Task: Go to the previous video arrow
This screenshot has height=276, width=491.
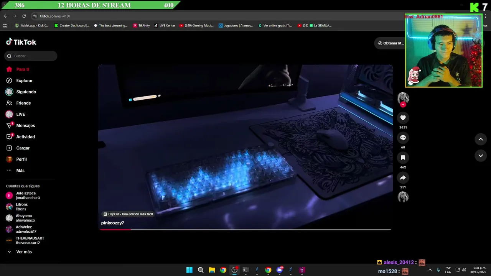Action: click(481, 139)
